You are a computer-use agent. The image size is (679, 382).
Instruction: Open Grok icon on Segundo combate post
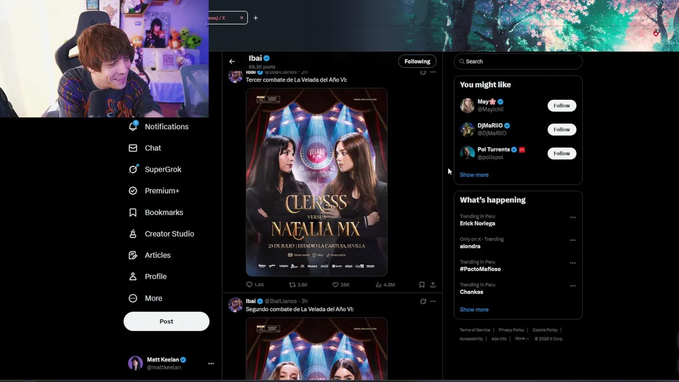423,301
